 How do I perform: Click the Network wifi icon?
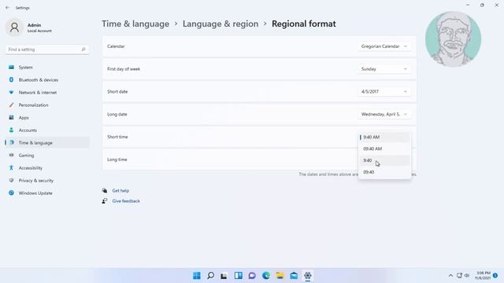pyautogui.click(x=11, y=92)
